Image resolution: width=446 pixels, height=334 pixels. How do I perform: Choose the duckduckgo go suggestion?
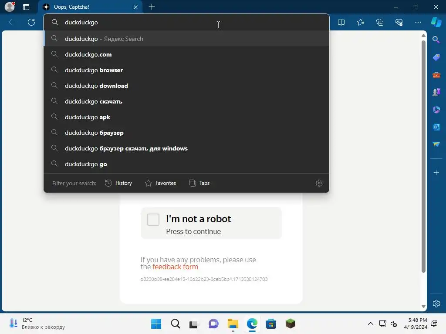(x=186, y=164)
